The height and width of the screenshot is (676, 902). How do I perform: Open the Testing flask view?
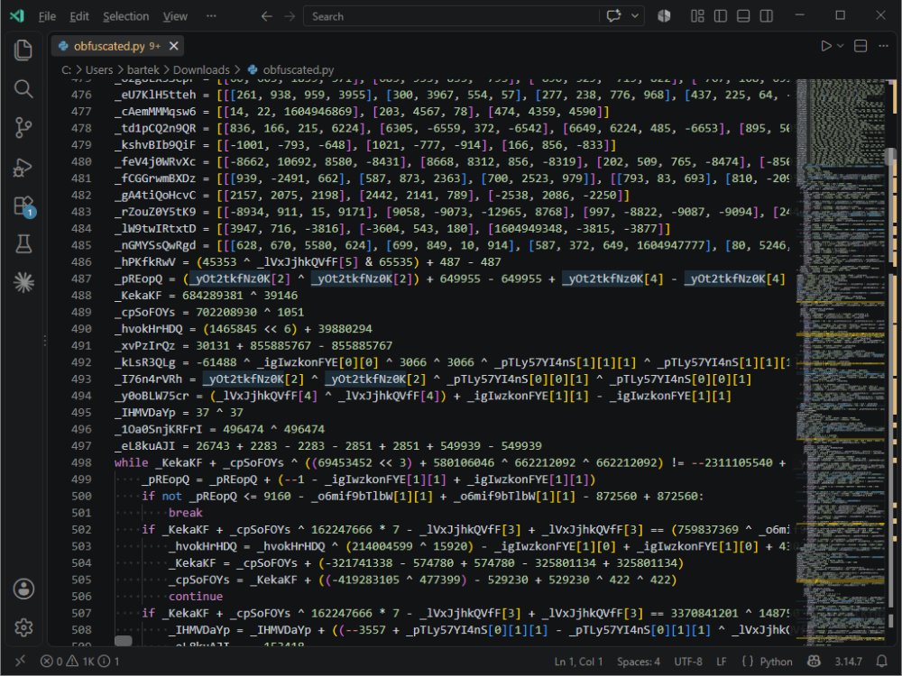coord(23,244)
